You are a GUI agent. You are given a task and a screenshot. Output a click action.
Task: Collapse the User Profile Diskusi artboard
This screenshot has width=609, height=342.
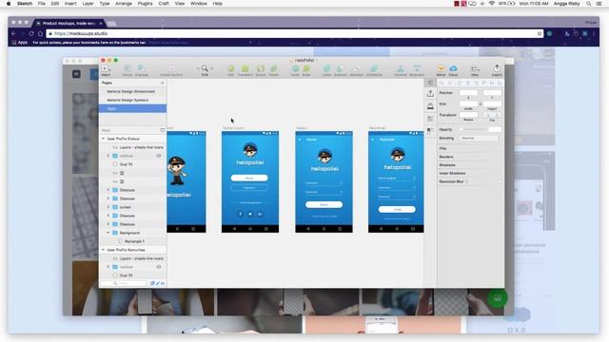[104, 139]
